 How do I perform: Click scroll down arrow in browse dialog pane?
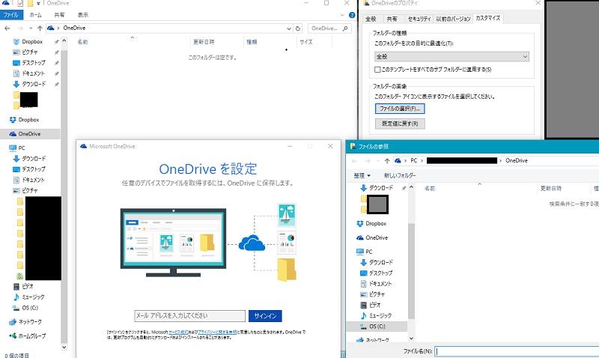click(411, 338)
